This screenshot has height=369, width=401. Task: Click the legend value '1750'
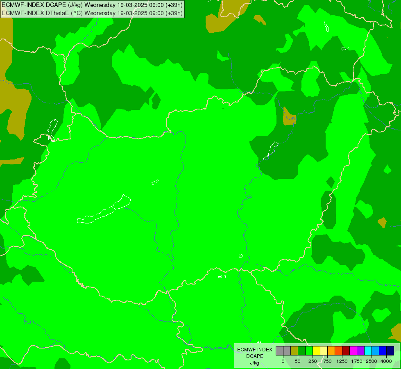(x=357, y=361)
